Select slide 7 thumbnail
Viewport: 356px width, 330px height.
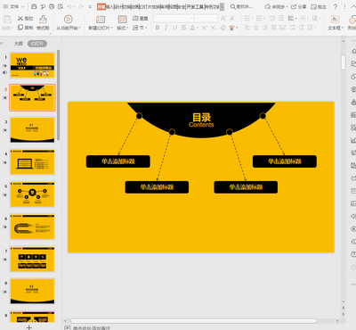[32, 259]
